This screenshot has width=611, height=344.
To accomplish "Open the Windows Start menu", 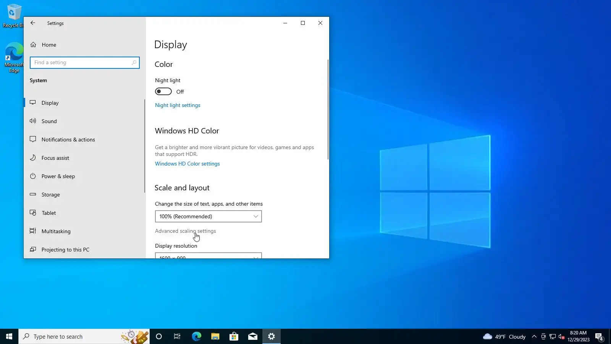I will point(9,336).
